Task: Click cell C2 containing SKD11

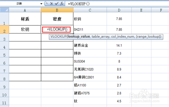Action: click(x=90, y=29)
